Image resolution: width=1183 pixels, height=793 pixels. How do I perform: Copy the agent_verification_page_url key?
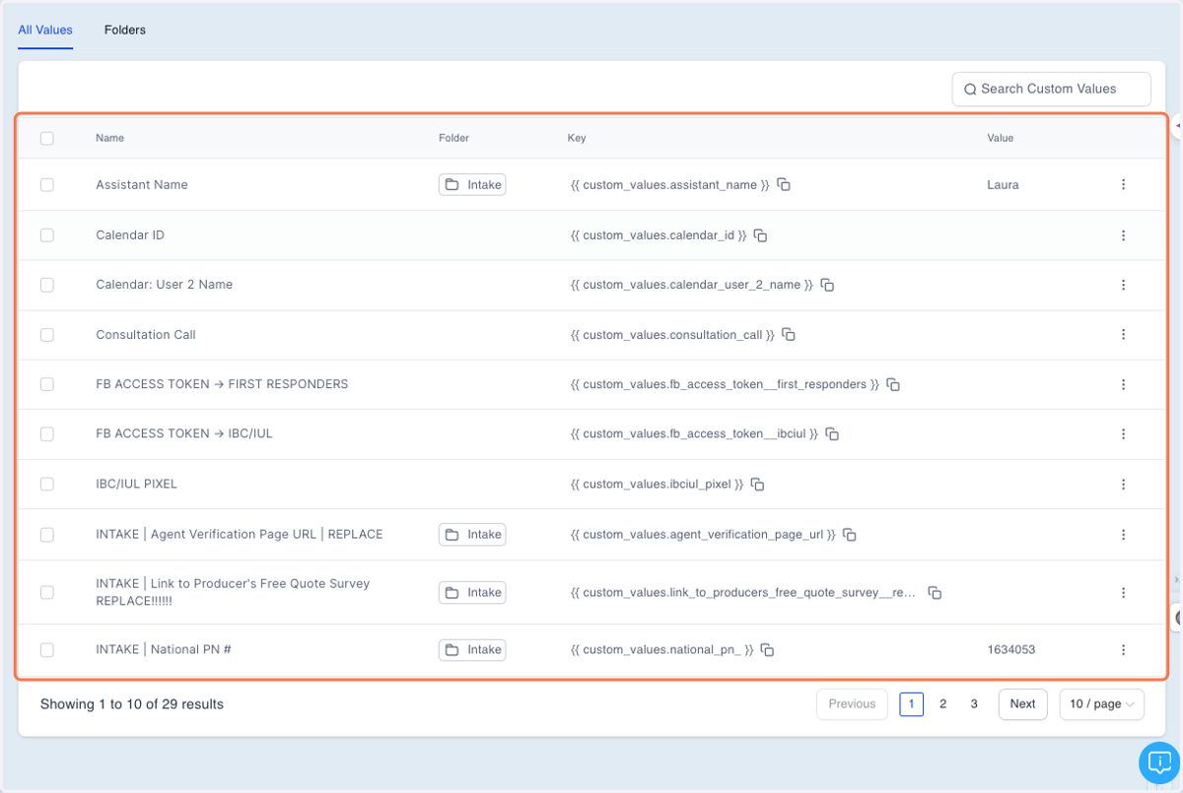[849, 535]
